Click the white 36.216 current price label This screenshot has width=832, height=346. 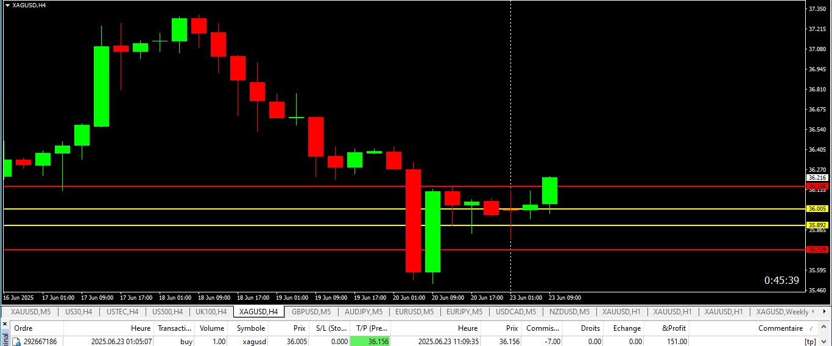pos(817,177)
